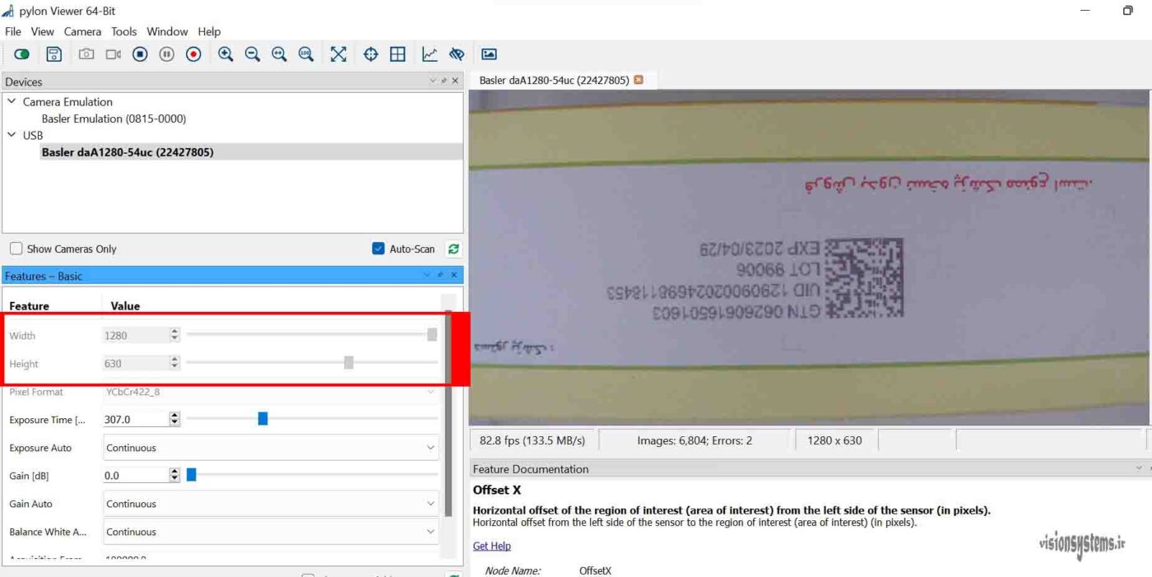Toggle the crosshair overlay icon
The width and height of the screenshot is (1152, 577).
[371, 54]
